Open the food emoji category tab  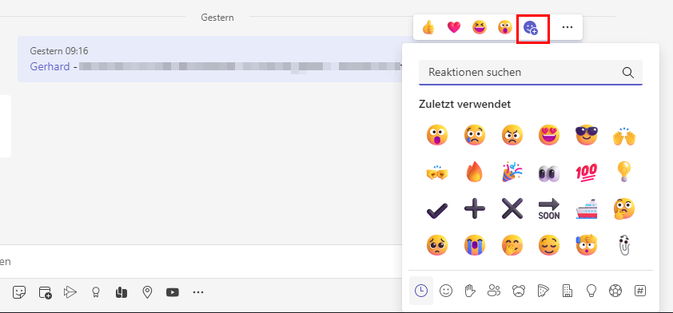point(543,291)
